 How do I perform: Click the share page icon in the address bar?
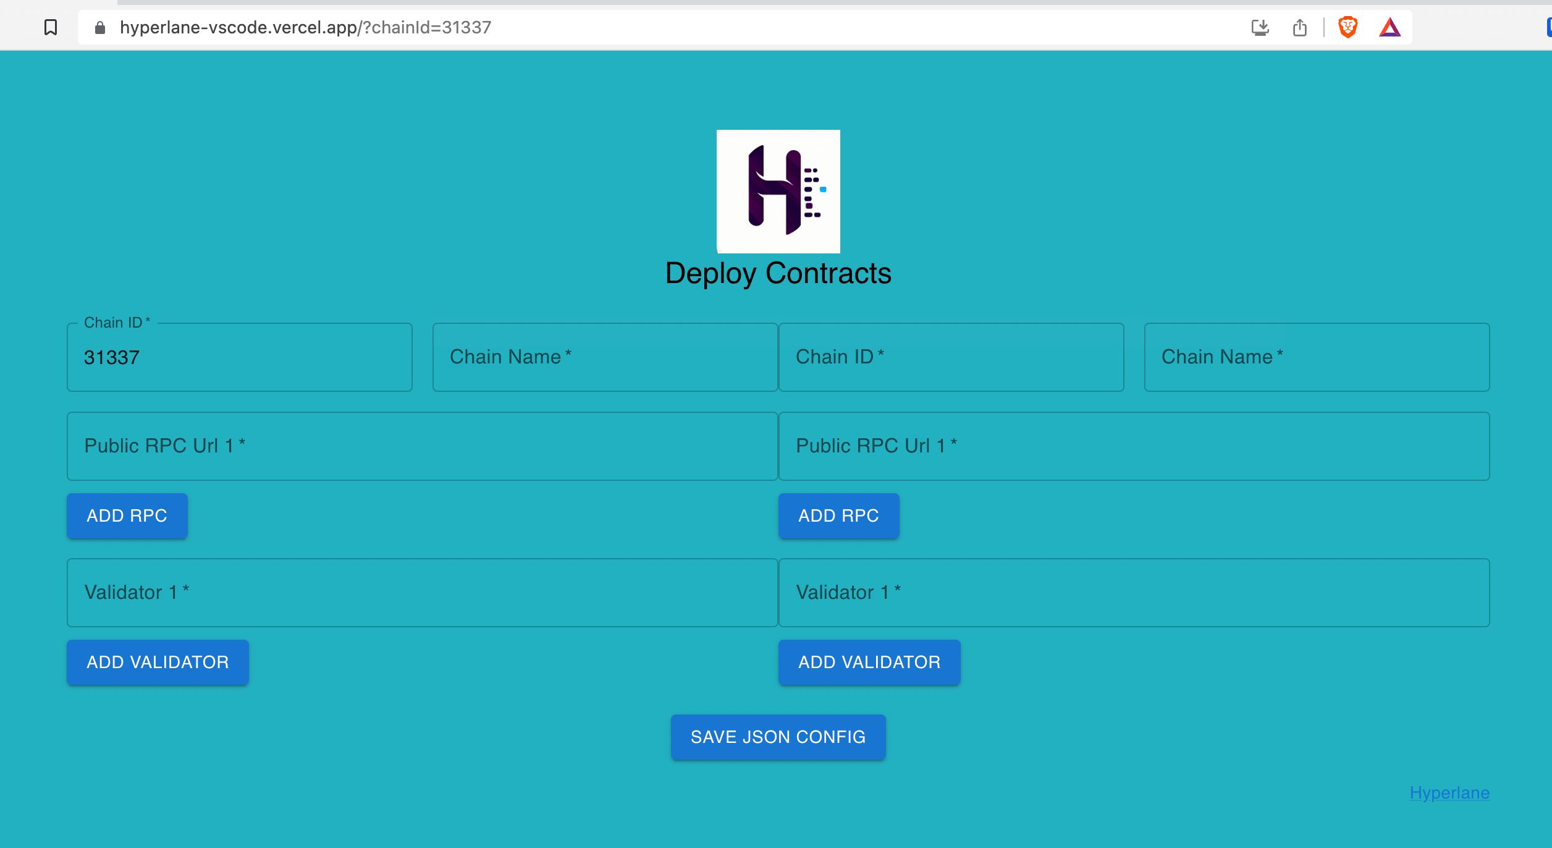pyautogui.click(x=1300, y=28)
